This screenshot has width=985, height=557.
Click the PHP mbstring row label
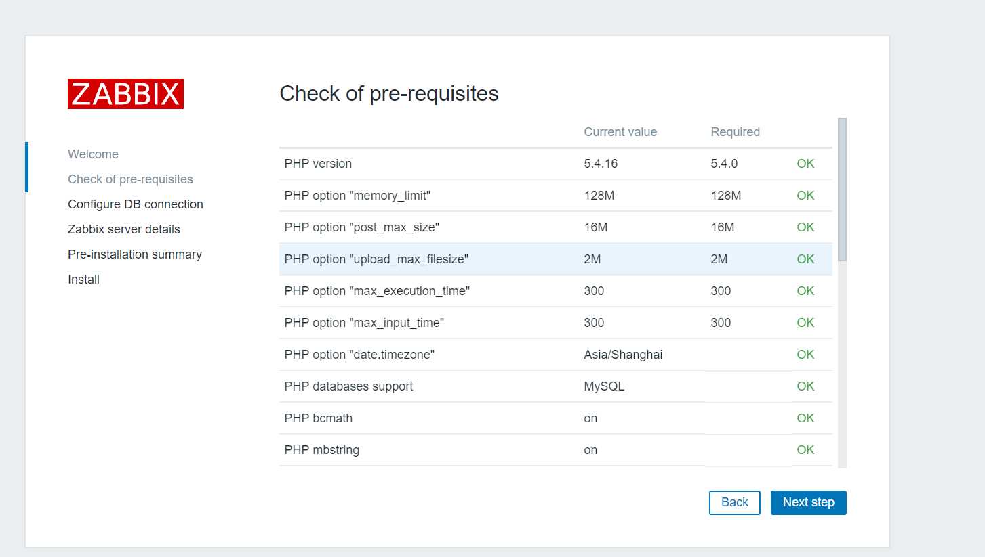[321, 450]
